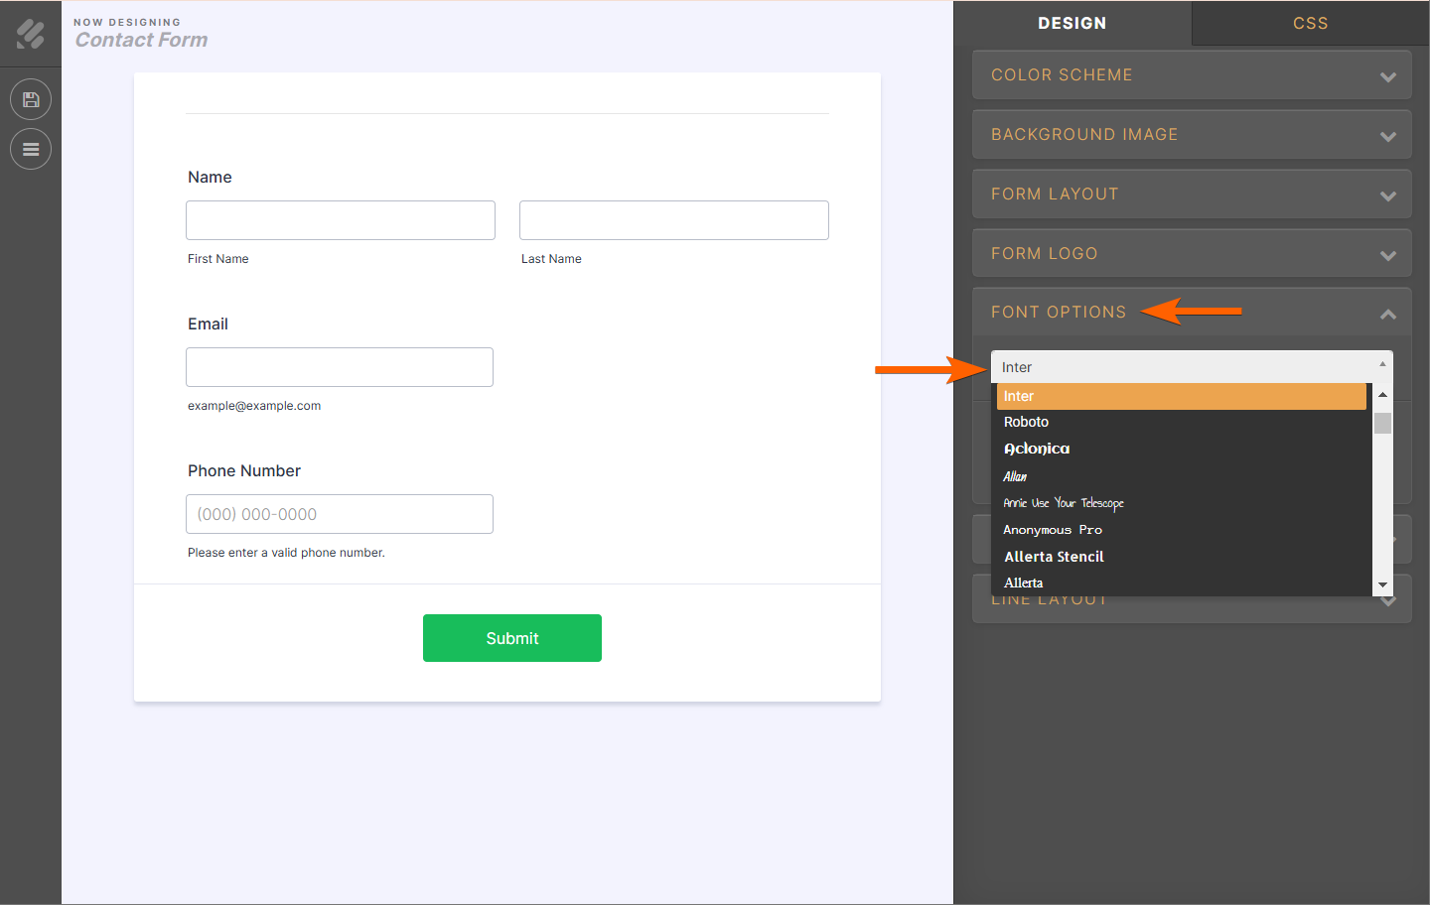Click the Jotform designer logo
This screenshot has height=905, width=1430.
click(x=31, y=31)
